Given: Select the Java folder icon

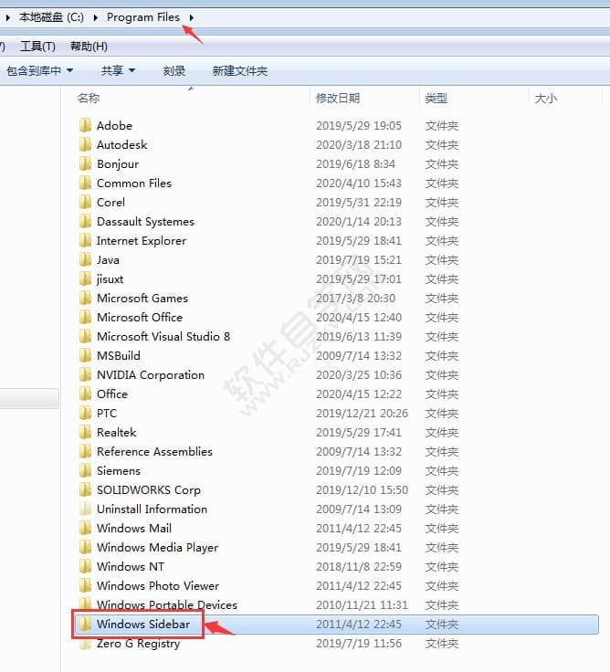Looking at the screenshot, I should click(x=85, y=259).
